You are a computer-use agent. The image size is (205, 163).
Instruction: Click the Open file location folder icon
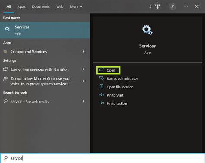(102, 87)
